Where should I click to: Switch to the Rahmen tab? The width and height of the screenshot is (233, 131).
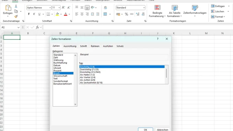(x=95, y=46)
